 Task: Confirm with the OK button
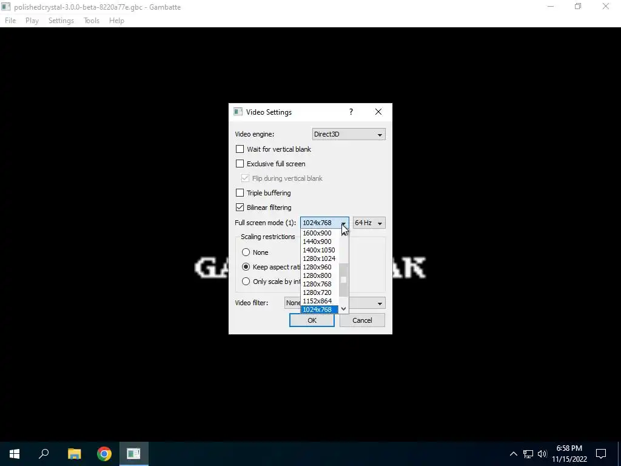click(312, 320)
